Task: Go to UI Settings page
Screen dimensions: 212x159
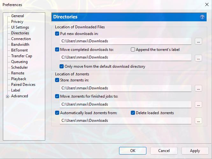Action: coord(20,27)
